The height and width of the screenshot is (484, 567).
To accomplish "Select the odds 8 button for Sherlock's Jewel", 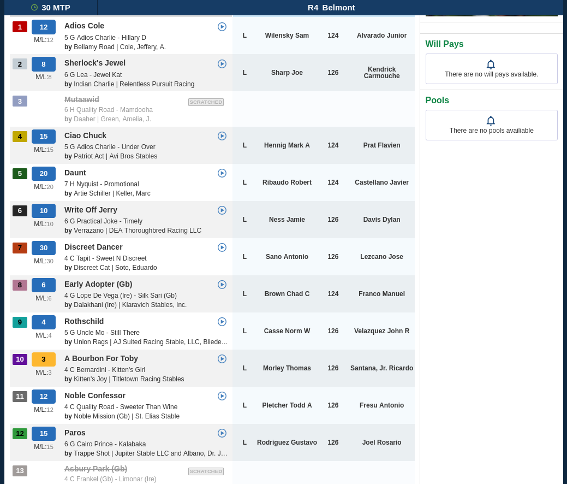I will pyautogui.click(x=44, y=64).
